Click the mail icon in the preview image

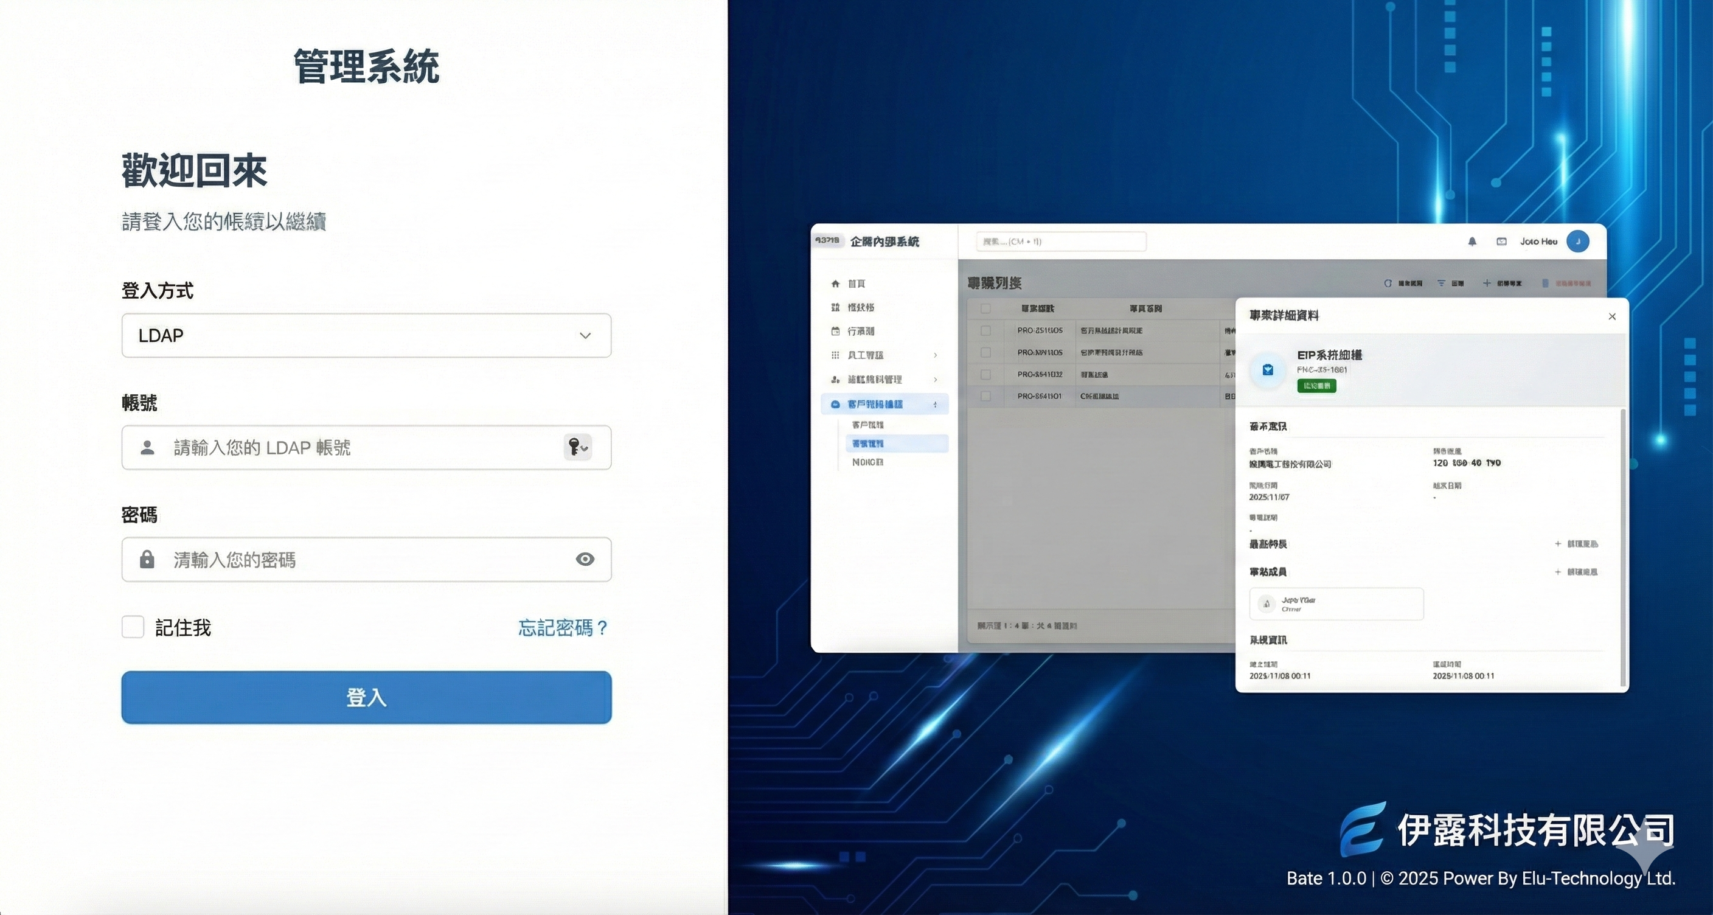(1501, 242)
